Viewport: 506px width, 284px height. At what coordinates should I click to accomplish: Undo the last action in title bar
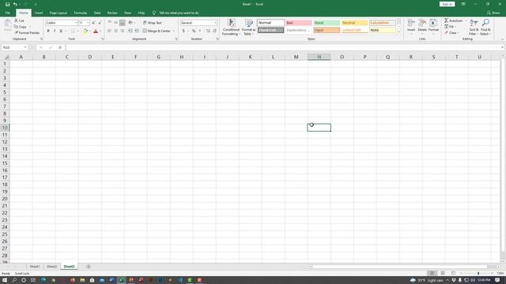point(15,4)
